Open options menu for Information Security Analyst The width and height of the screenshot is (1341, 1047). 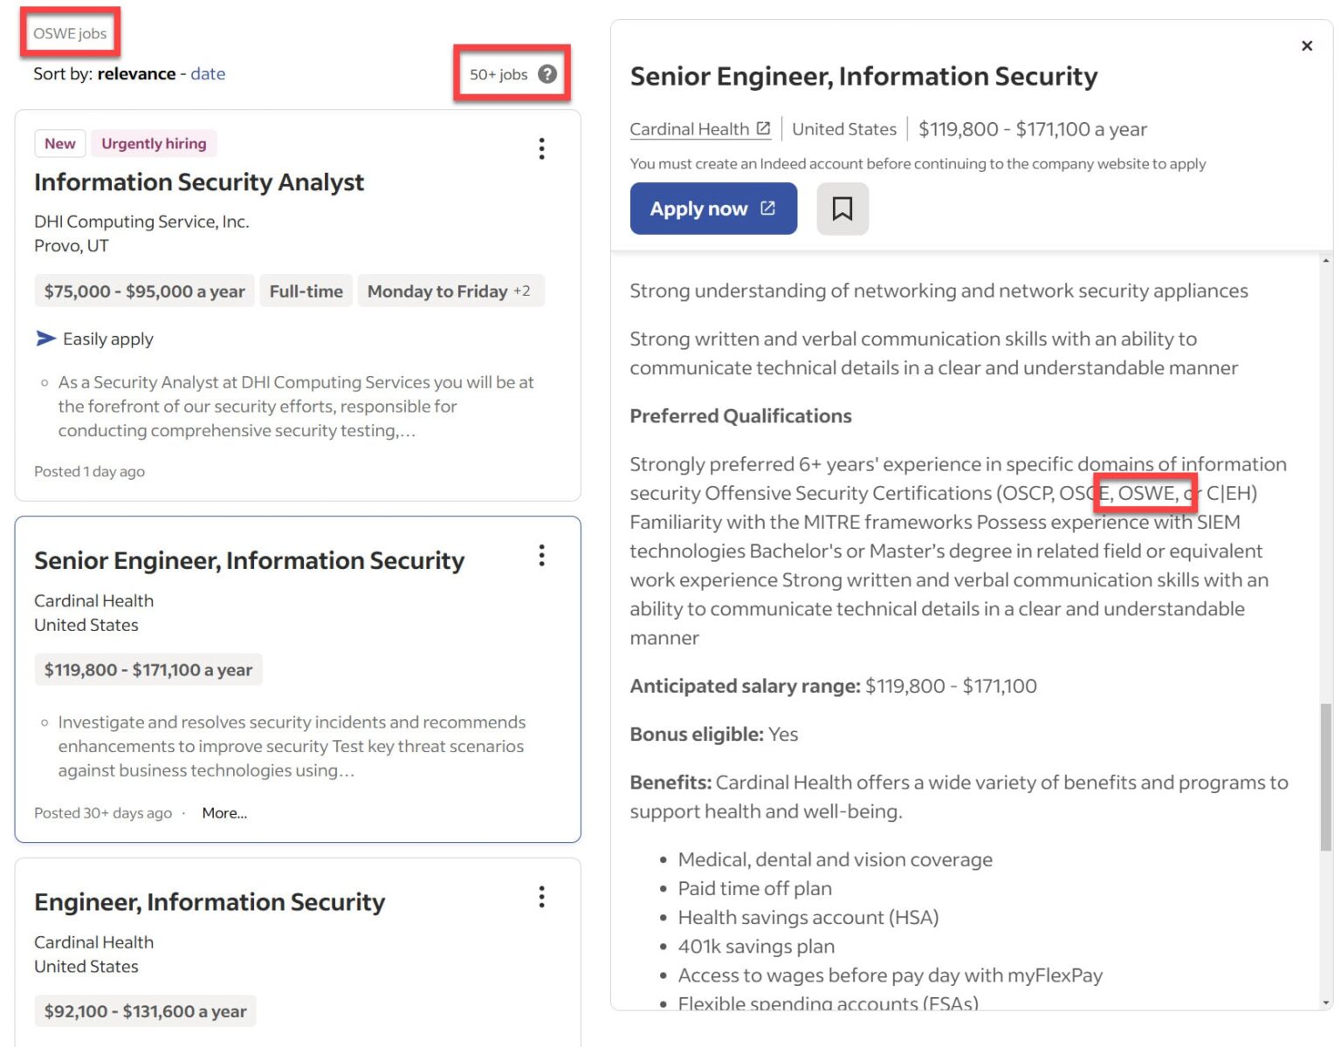pyautogui.click(x=542, y=148)
